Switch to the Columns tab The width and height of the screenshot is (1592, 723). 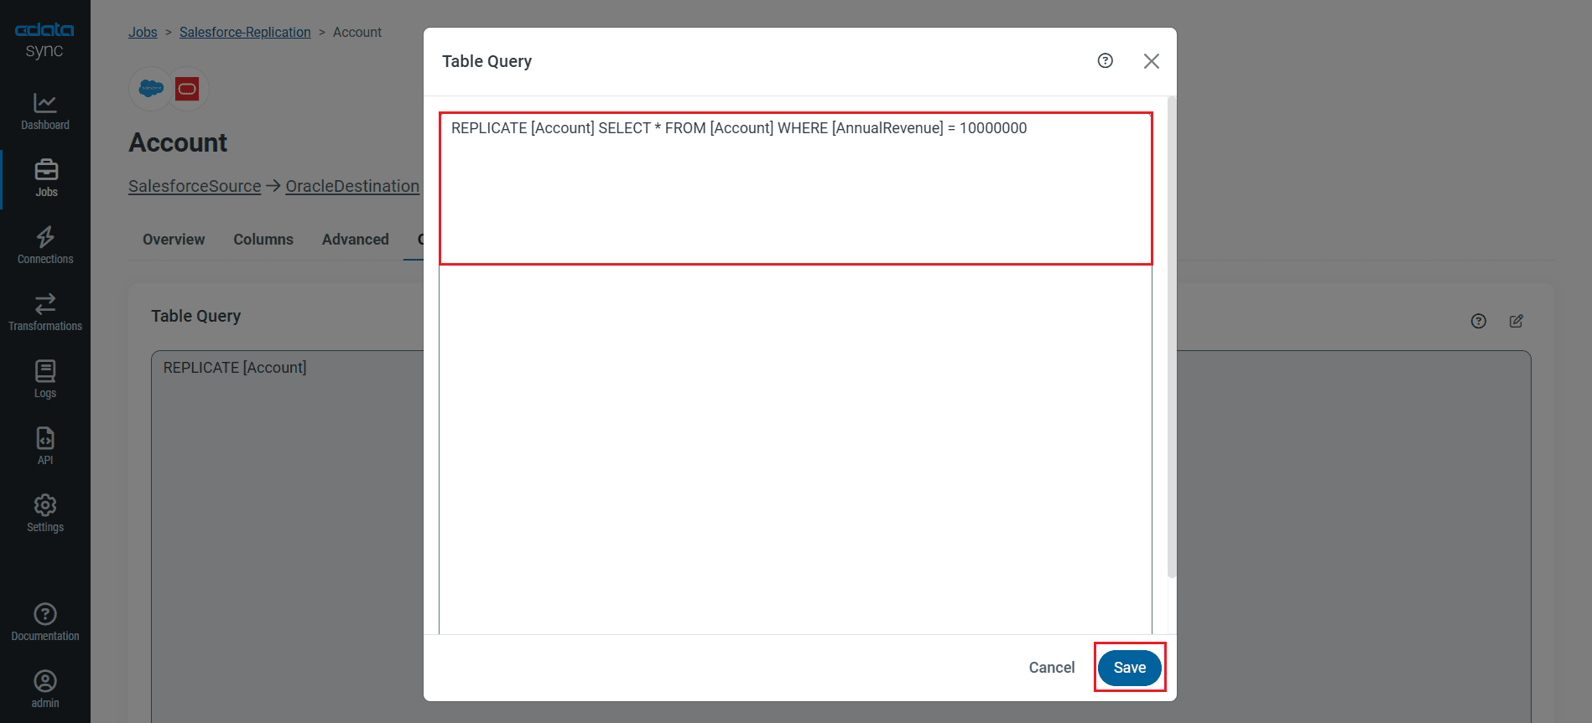click(263, 240)
